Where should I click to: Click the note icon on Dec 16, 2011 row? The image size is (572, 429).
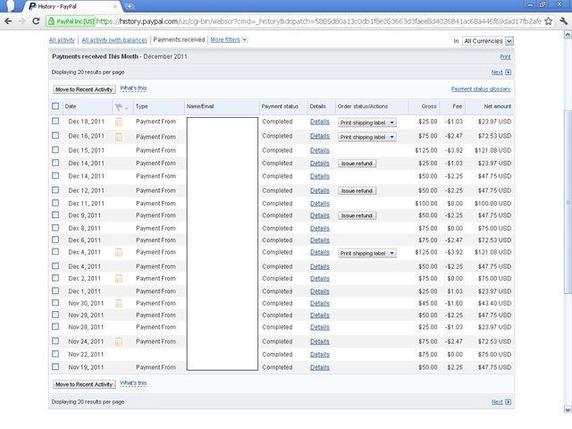tap(119, 137)
